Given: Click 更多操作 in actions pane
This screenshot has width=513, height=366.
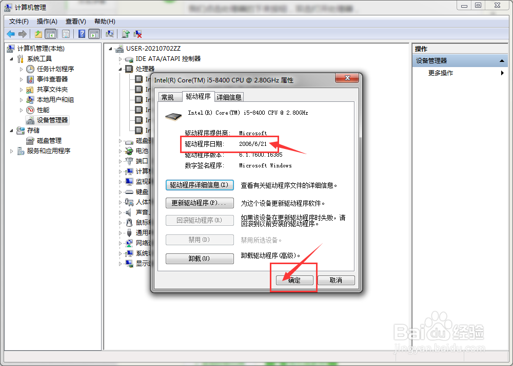Looking at the screenshot, I should click(440, 73).
